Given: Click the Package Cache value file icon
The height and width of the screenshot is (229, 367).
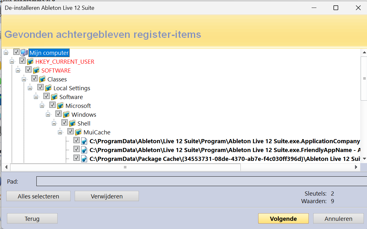Looking at the screenshot, I should (84, 159).
